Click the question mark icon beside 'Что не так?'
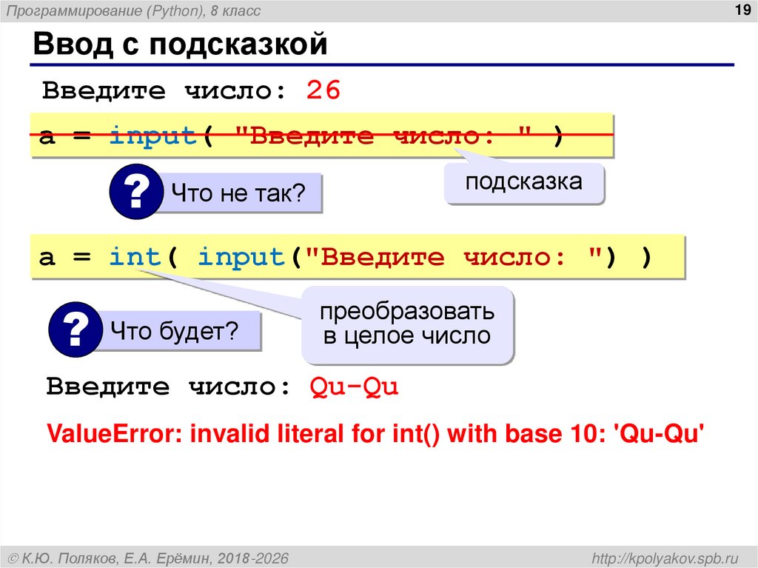The width and height of the screenshot is (758, 568). pos(136,192)
